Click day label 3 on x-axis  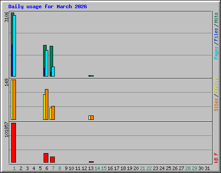pos(27,168)
